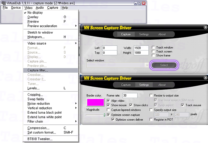Choose Cropping... menu entry

51,95
